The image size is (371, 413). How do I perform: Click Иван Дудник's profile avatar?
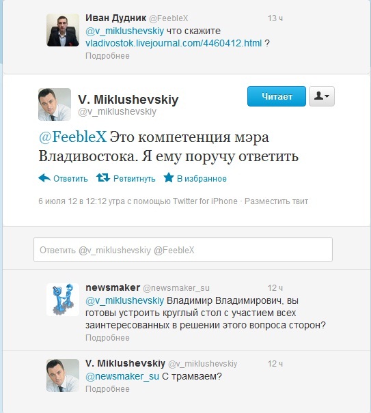coord(63,30)
